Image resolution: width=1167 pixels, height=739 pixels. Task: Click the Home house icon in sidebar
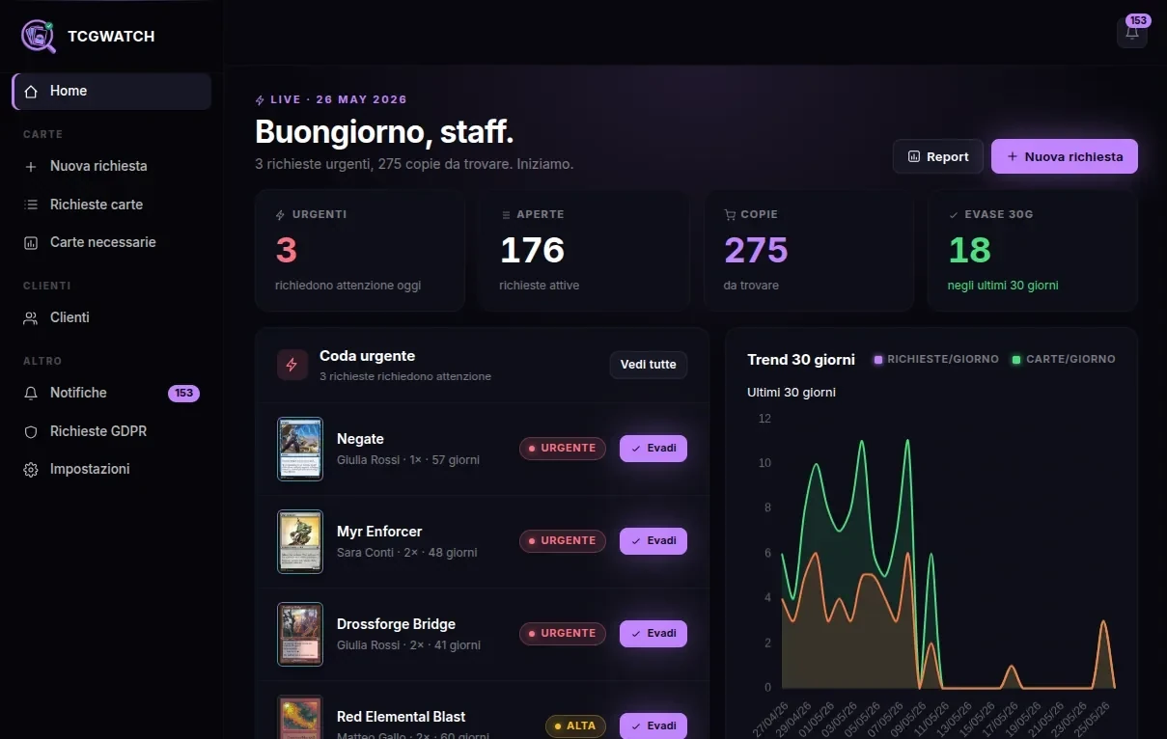point(31,92)
